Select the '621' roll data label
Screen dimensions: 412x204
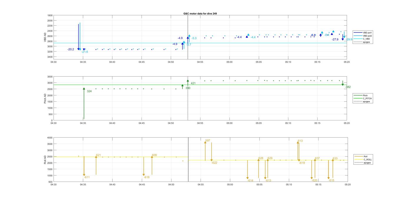pyautogui.click(x=98, y=155)
